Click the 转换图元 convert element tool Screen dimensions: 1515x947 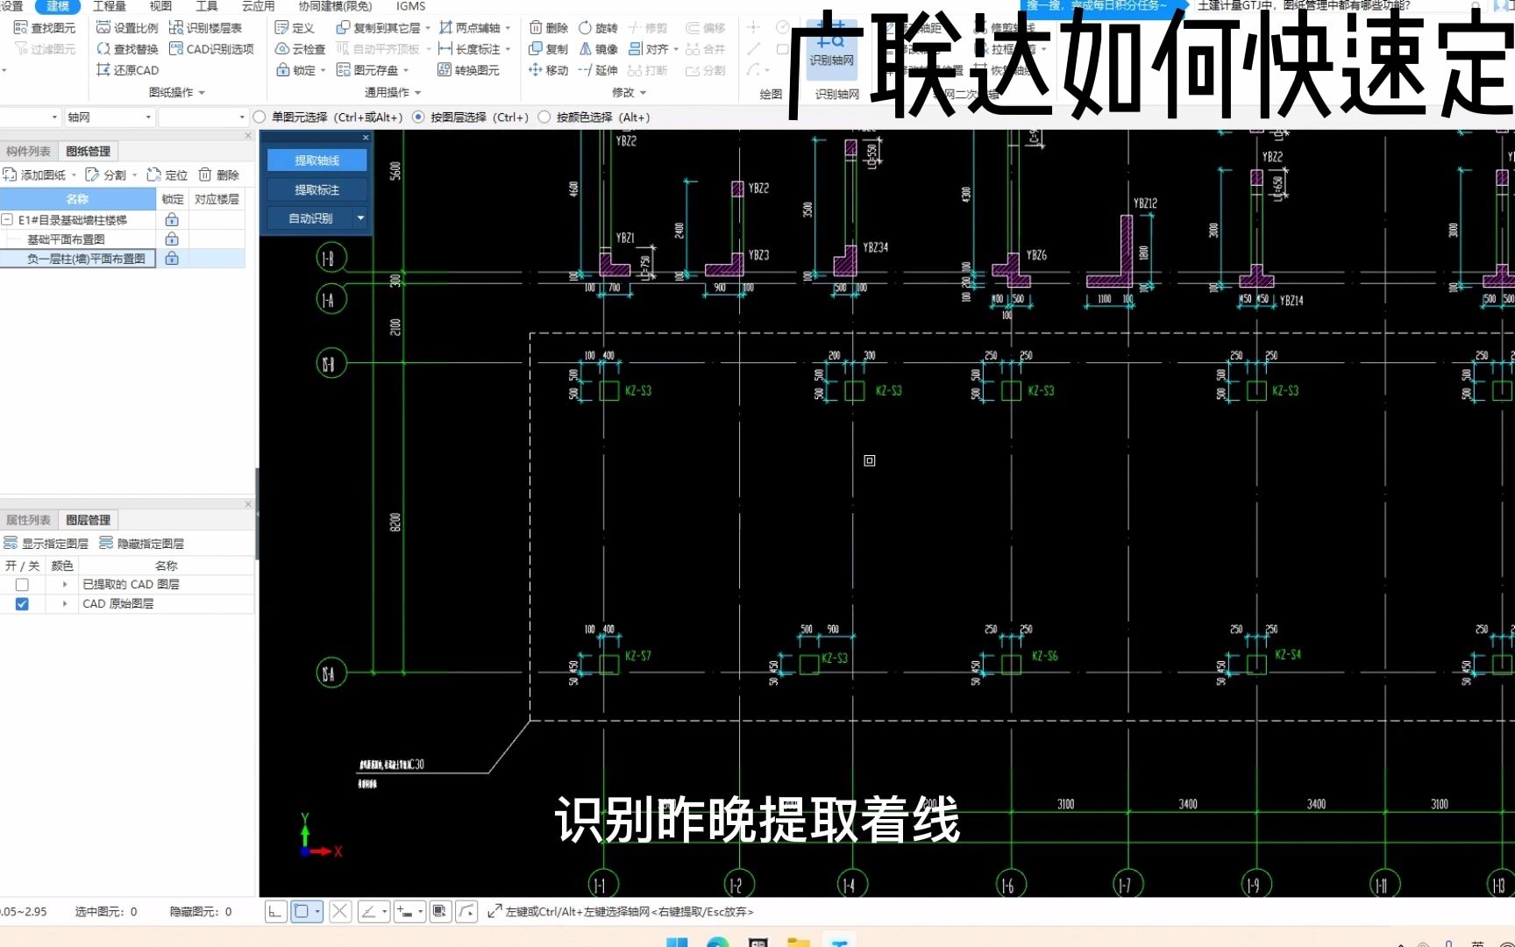coord(468,70)
